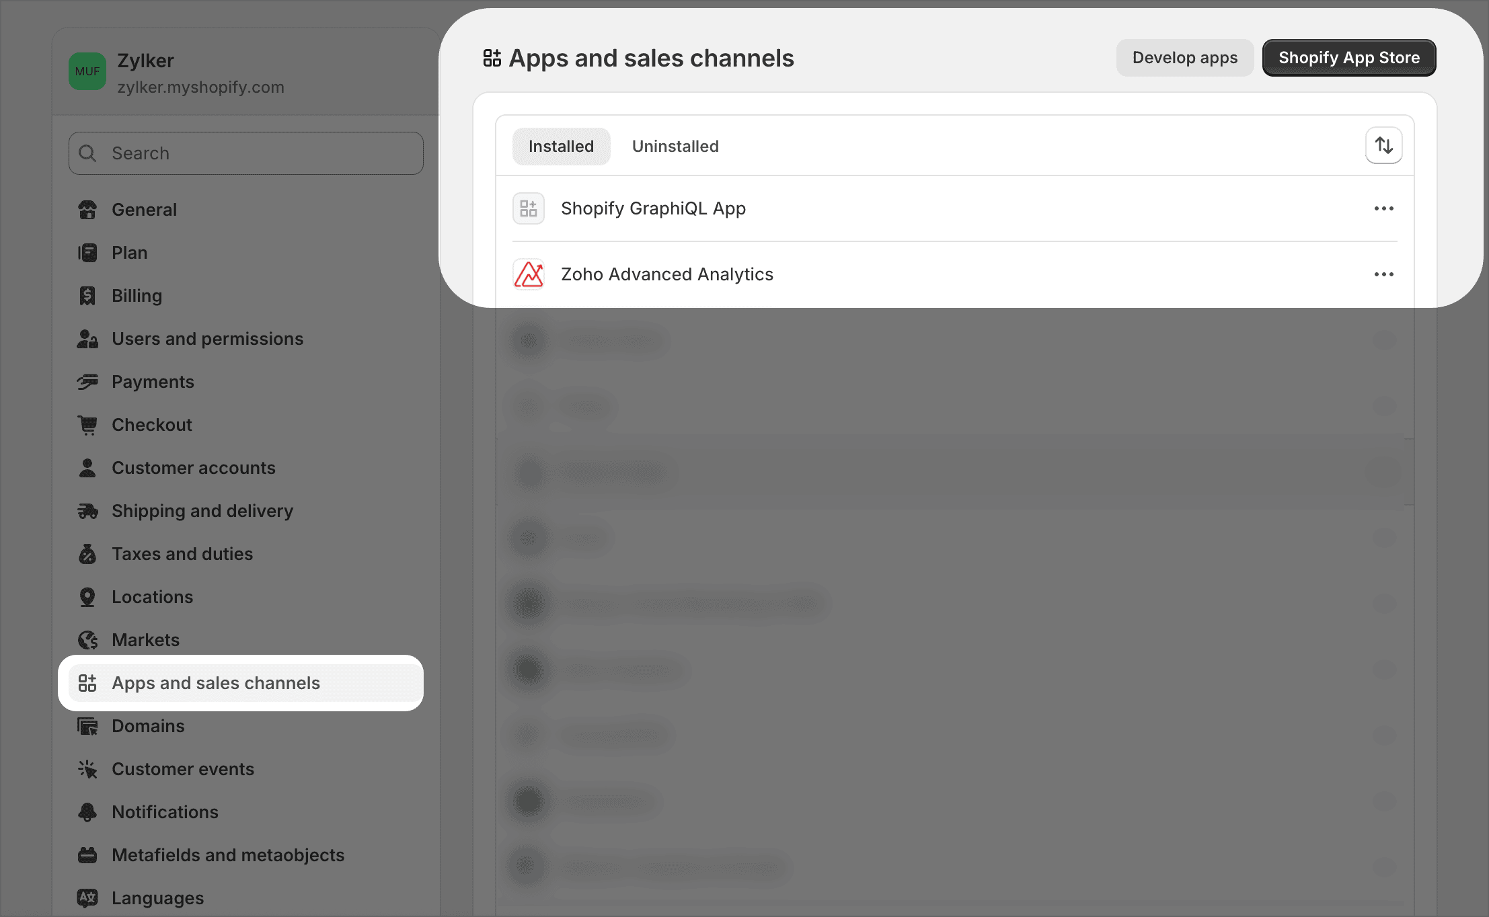
Task: Click the Shopify GraphiQL App icon
Action: [x=529, y=208]
